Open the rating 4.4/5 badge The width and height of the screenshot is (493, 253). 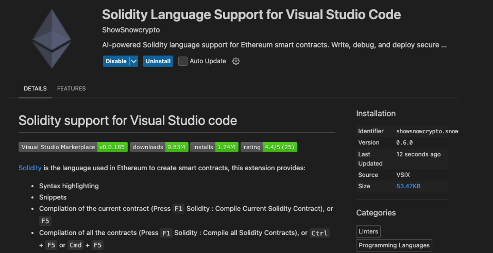coord(268,147)
